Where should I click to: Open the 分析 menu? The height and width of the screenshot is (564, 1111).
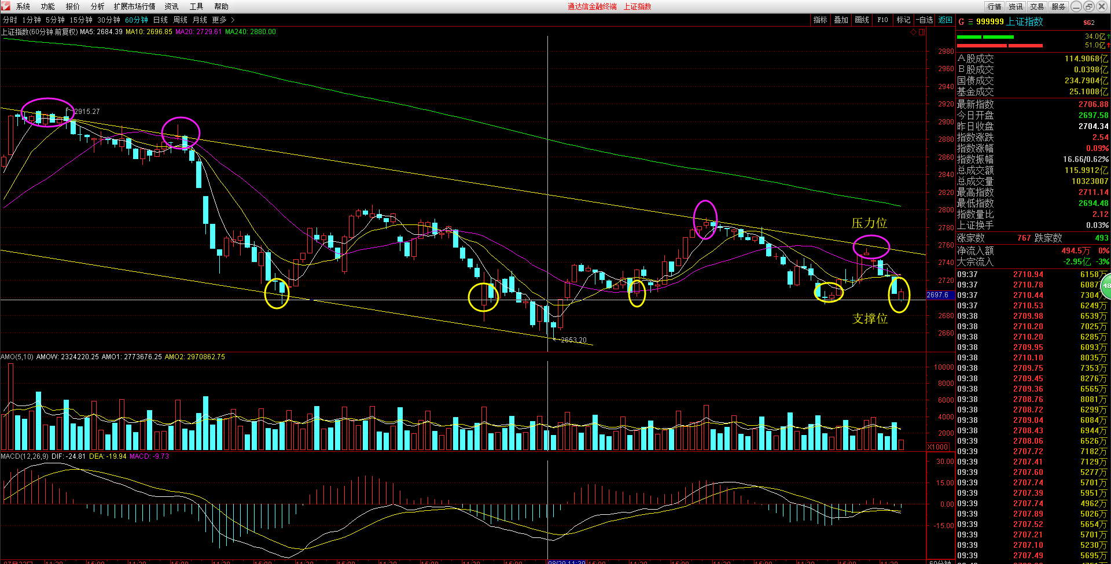(x=98, y=7)
